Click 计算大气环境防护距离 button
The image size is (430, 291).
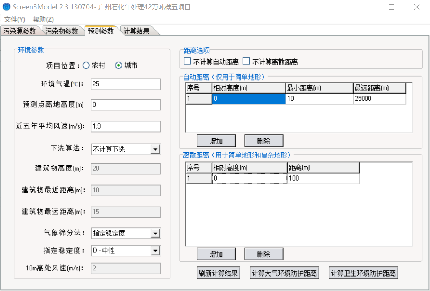click(x=284, y=273)
